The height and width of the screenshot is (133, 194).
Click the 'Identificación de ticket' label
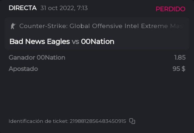pos(38,121)
